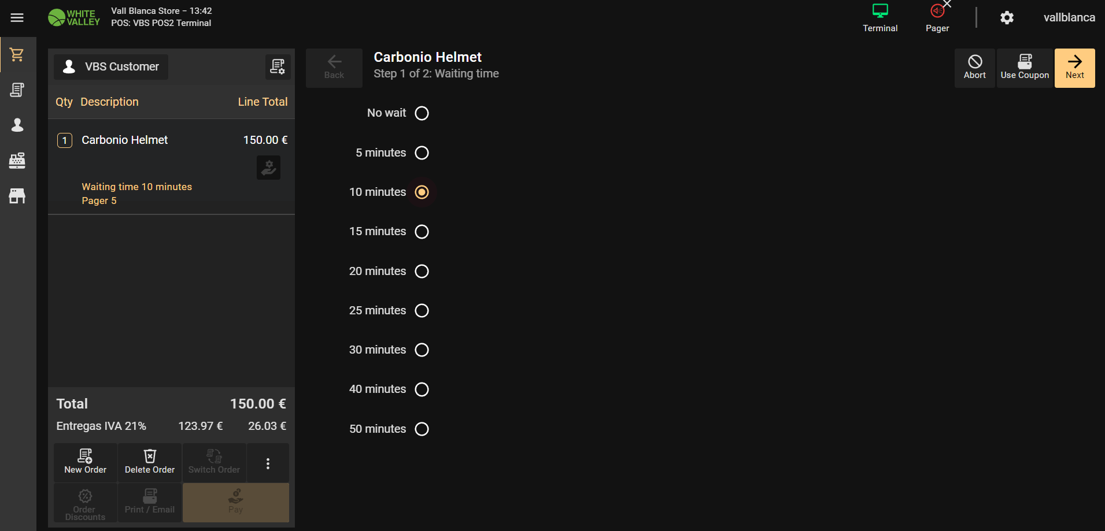Click the Next step button
The image size is (1105, 531).
pyautogui.click(x=1074, y=68)
